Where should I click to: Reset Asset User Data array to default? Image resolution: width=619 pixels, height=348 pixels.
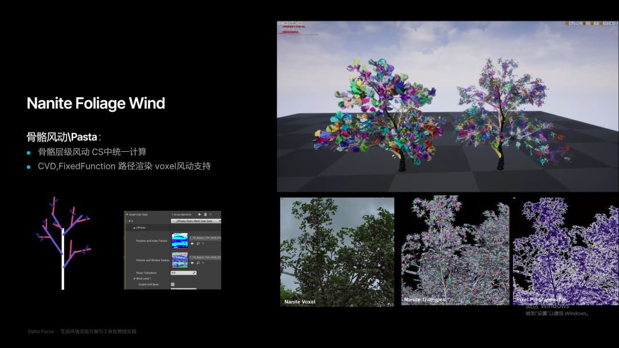coord(210,215)
